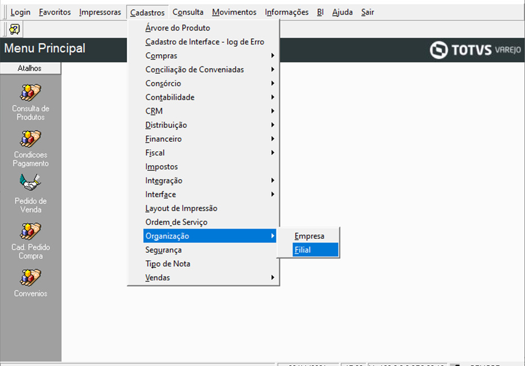The image size is (525, 366).
Task: Open the Convenios shortcut icon
Action: click(x=30, y=278)
